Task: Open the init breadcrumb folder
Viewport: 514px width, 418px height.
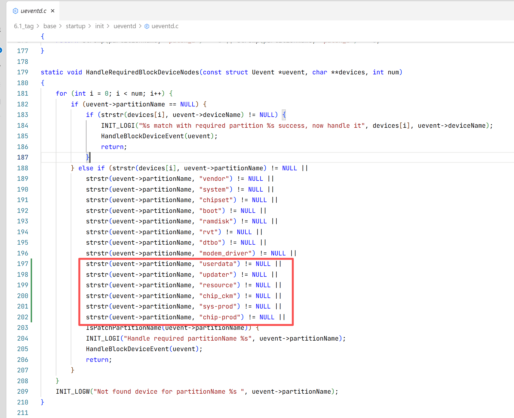Action: coord(99,26)
